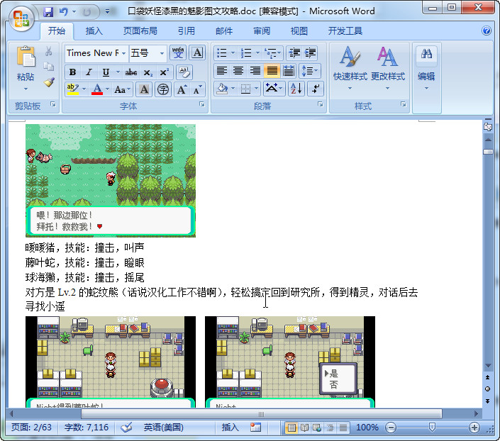
Task: Cut the selected content
Action: click(48, 51)
